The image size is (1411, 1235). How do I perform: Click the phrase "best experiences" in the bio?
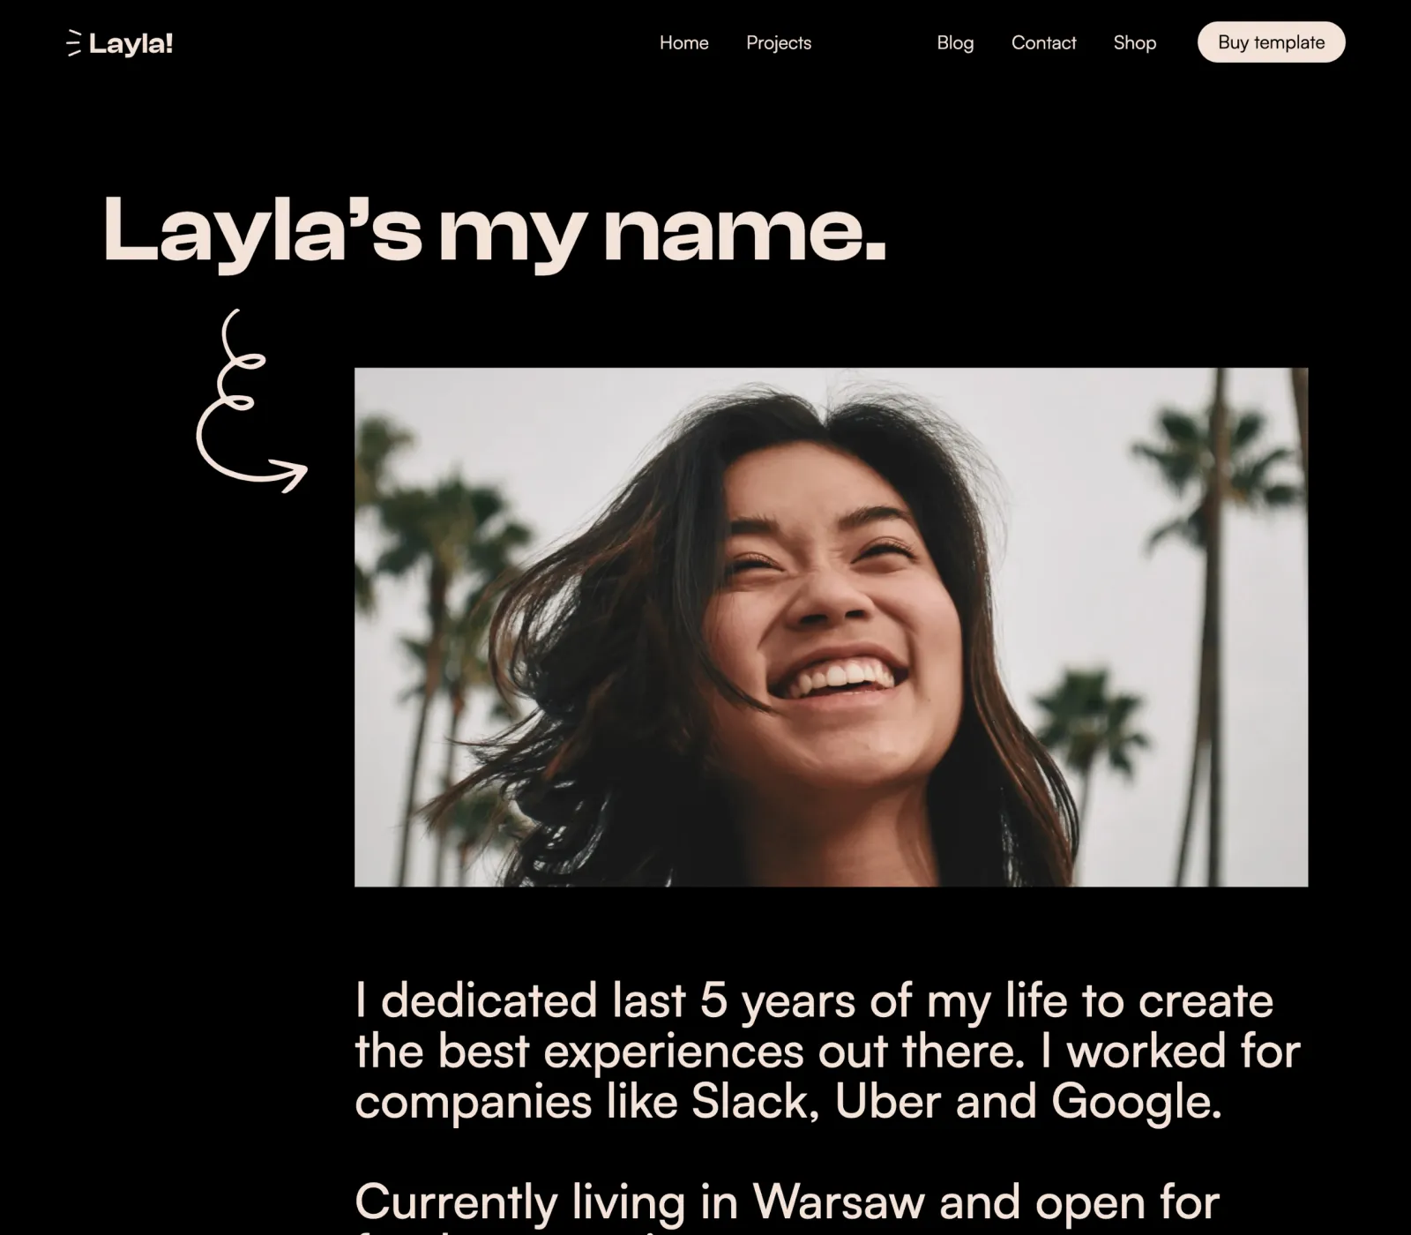(622, 1052)
